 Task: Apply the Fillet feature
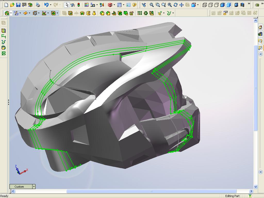102,13
